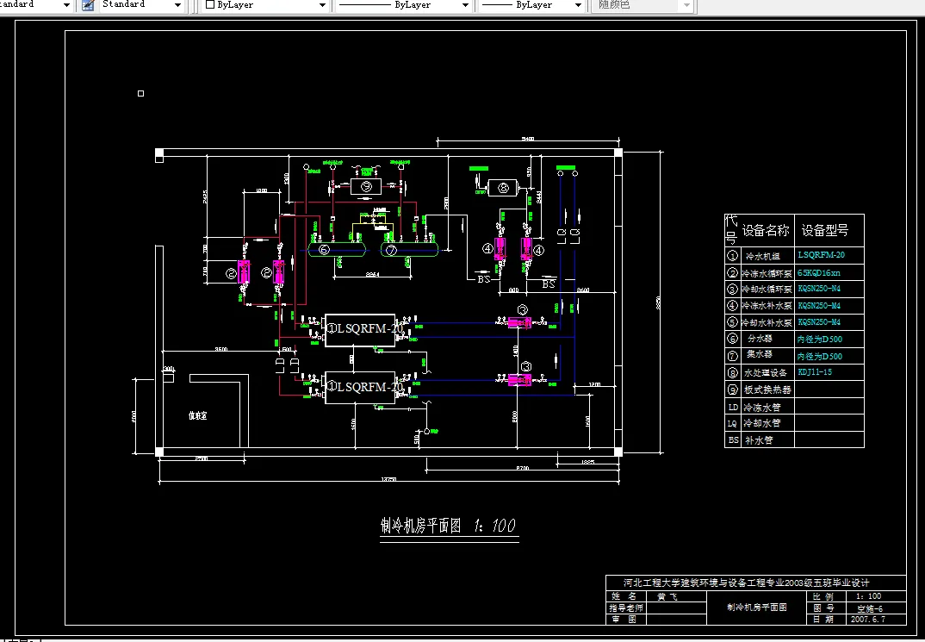925x642 pixels.
Task: Select the 冷冻水管 legend entry
Action: [761, 407]
